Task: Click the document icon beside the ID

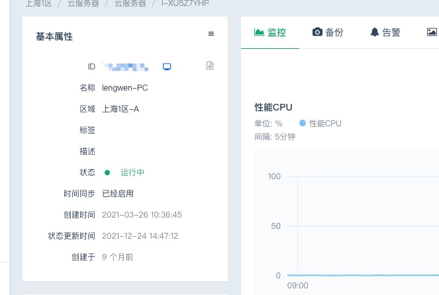Action: tap(210, 66)
